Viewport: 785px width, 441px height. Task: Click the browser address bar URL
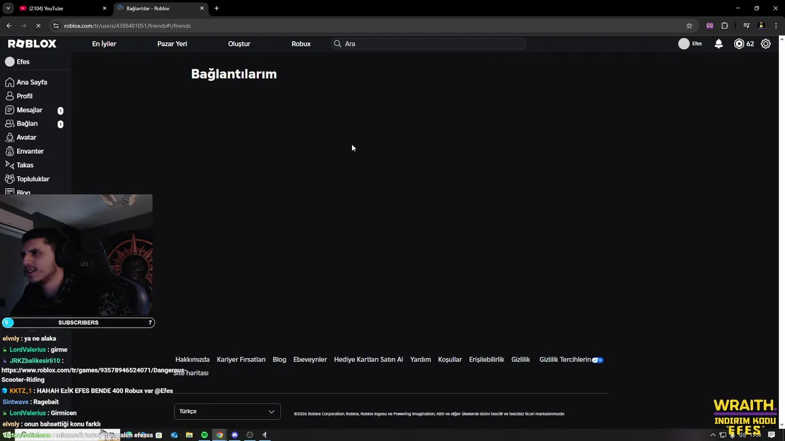click(128, 26)
